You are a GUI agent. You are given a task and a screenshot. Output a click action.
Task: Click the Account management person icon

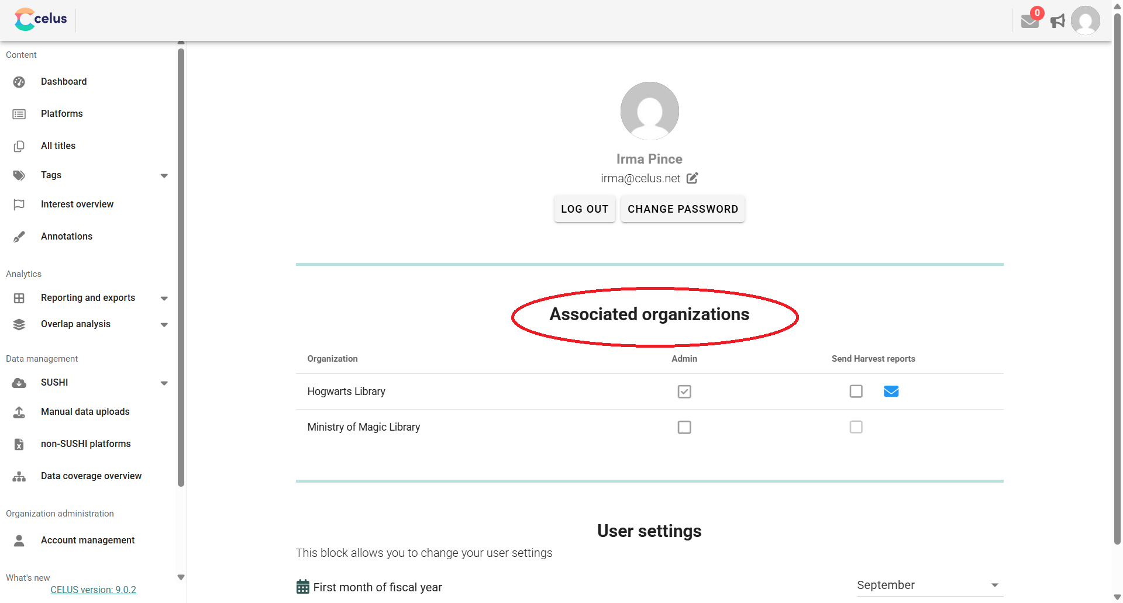(19, 540)
